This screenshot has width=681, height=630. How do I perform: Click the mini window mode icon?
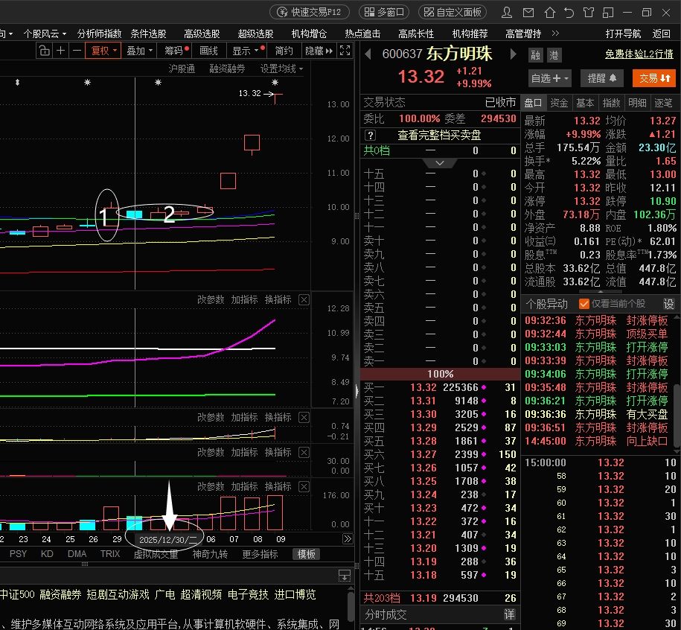point(608,12)
